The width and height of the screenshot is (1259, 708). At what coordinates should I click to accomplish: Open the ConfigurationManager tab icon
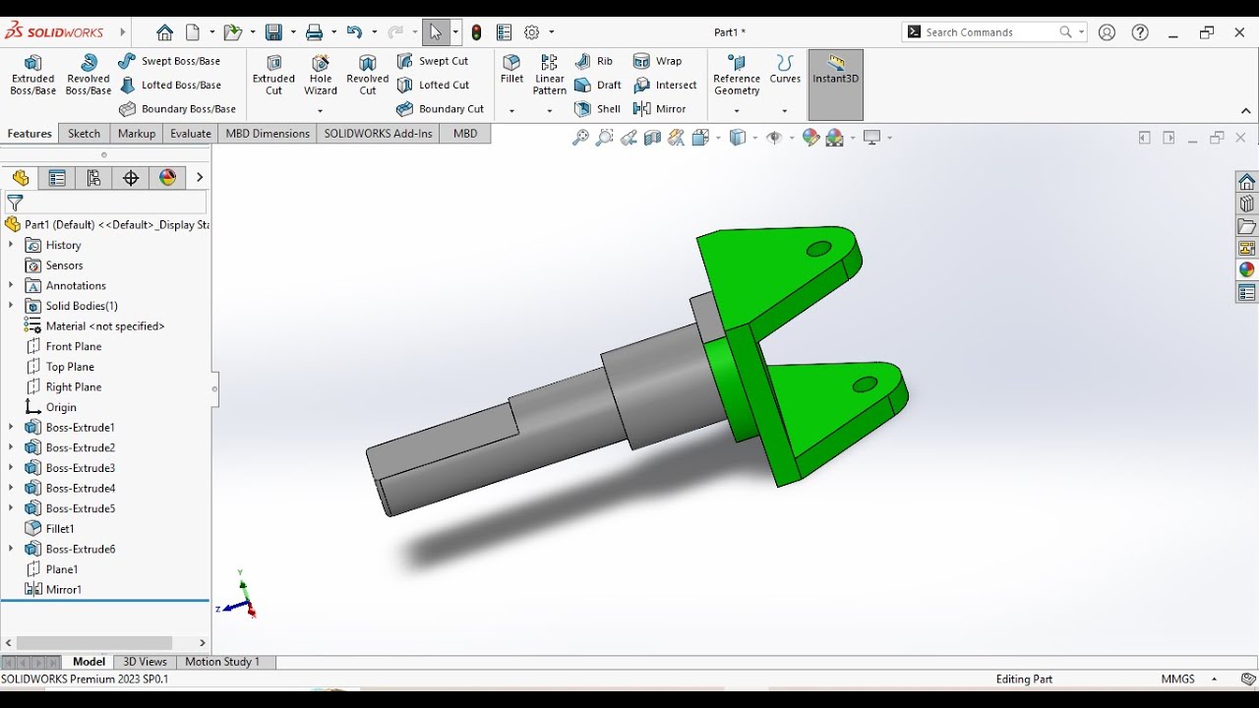pyautogui.click(x=94, y=178)
